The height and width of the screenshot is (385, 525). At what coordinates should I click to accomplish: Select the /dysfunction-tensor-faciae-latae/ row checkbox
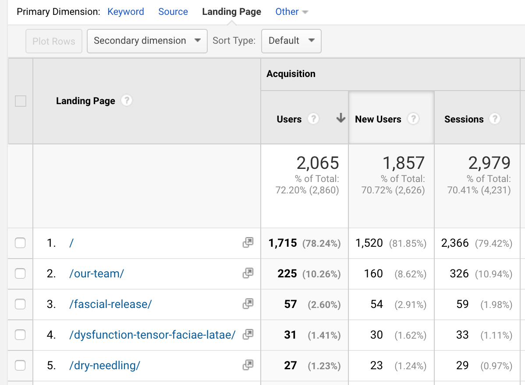(x=20, y=335)
